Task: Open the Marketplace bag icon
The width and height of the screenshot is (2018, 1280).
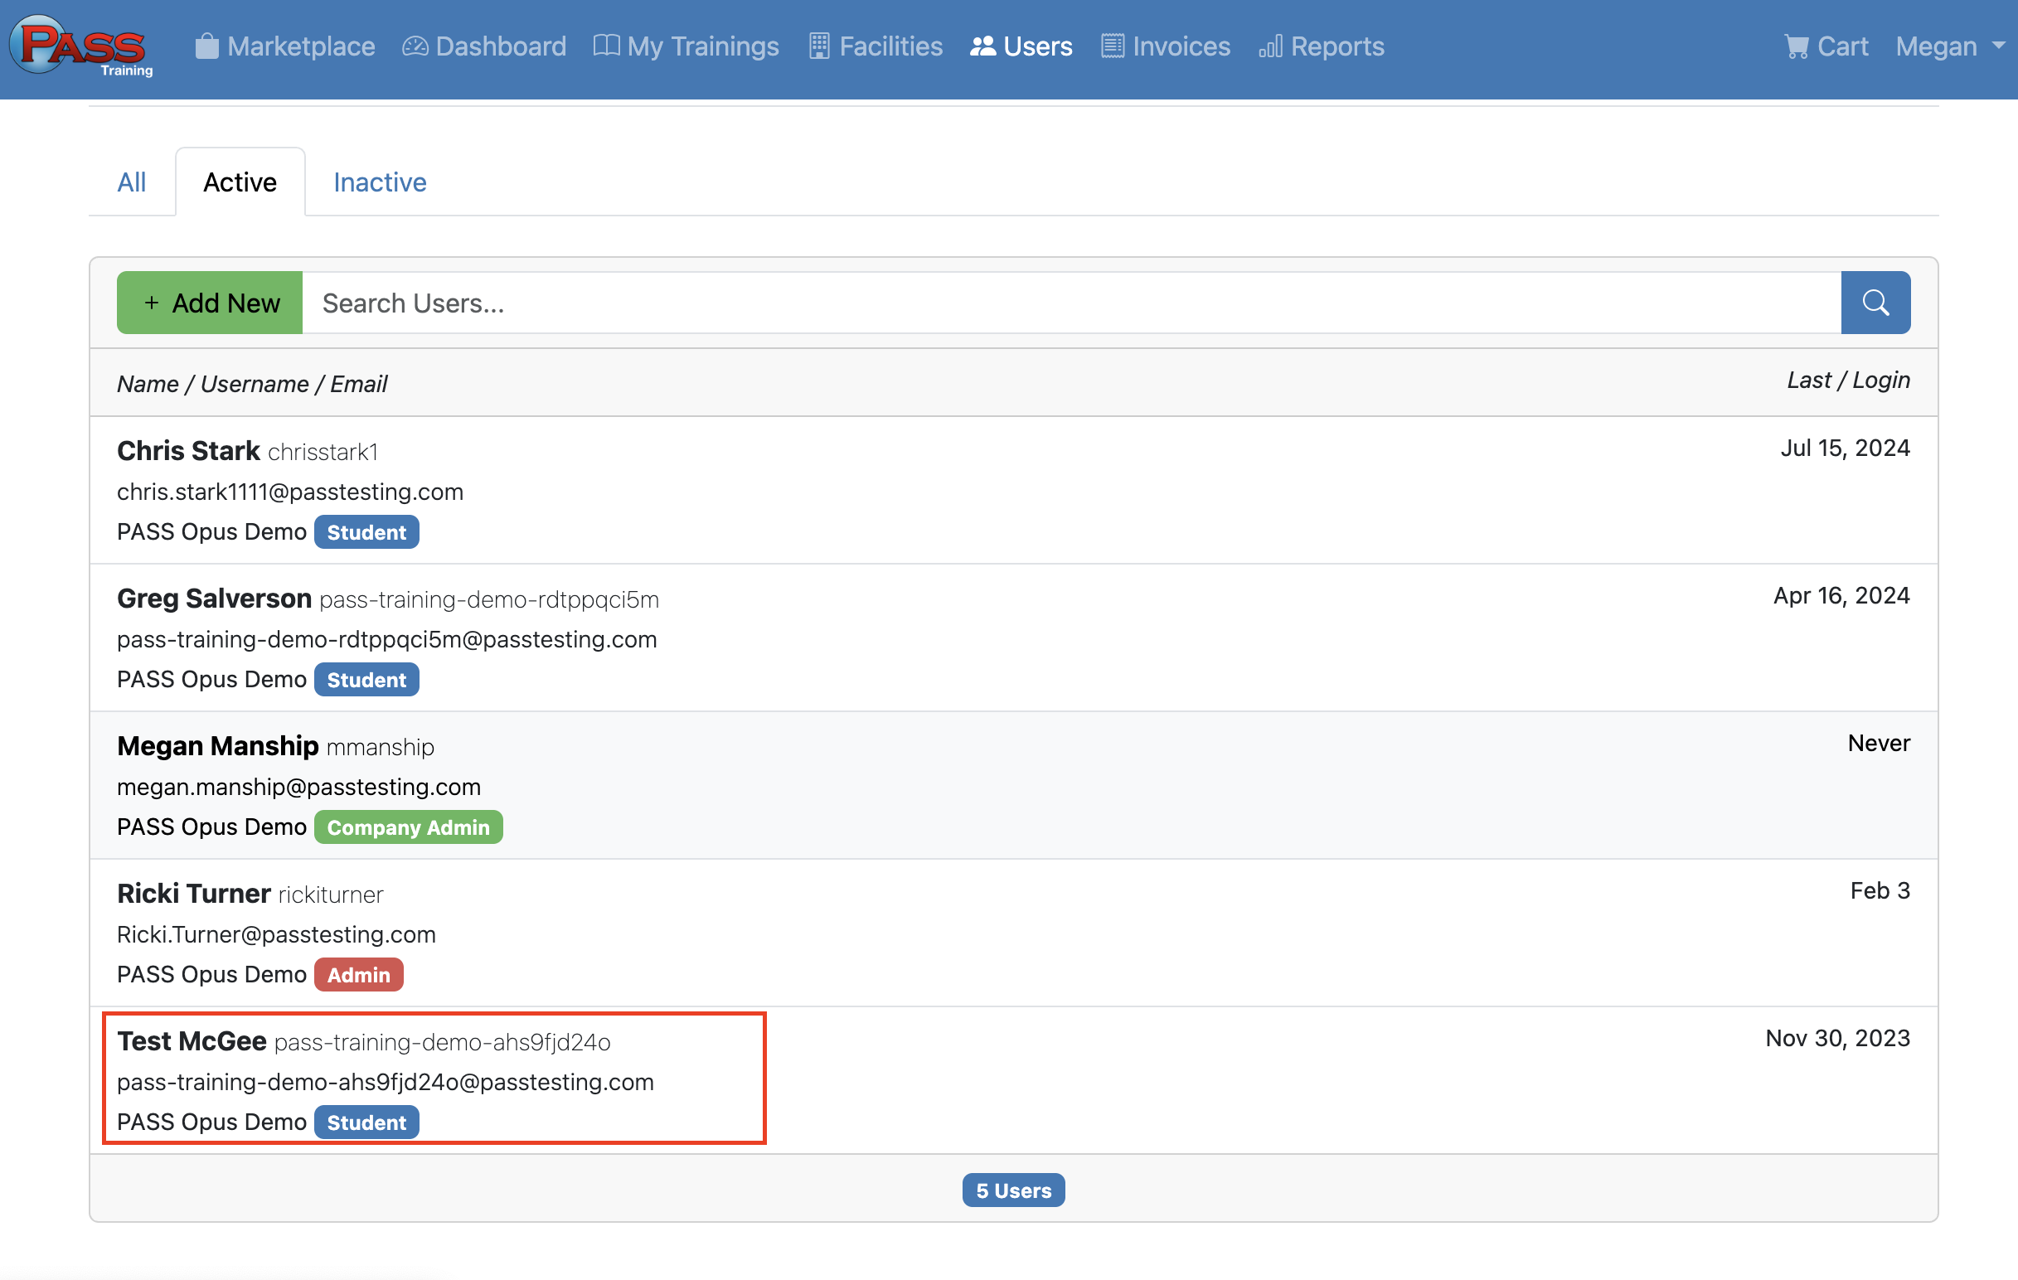Action: point(206,46)
